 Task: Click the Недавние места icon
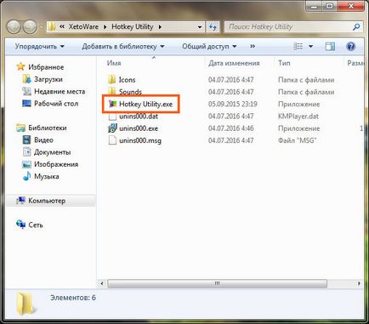(x=26, y=91)
